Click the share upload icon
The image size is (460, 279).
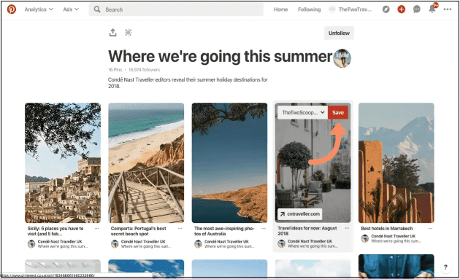coord(113,33)
